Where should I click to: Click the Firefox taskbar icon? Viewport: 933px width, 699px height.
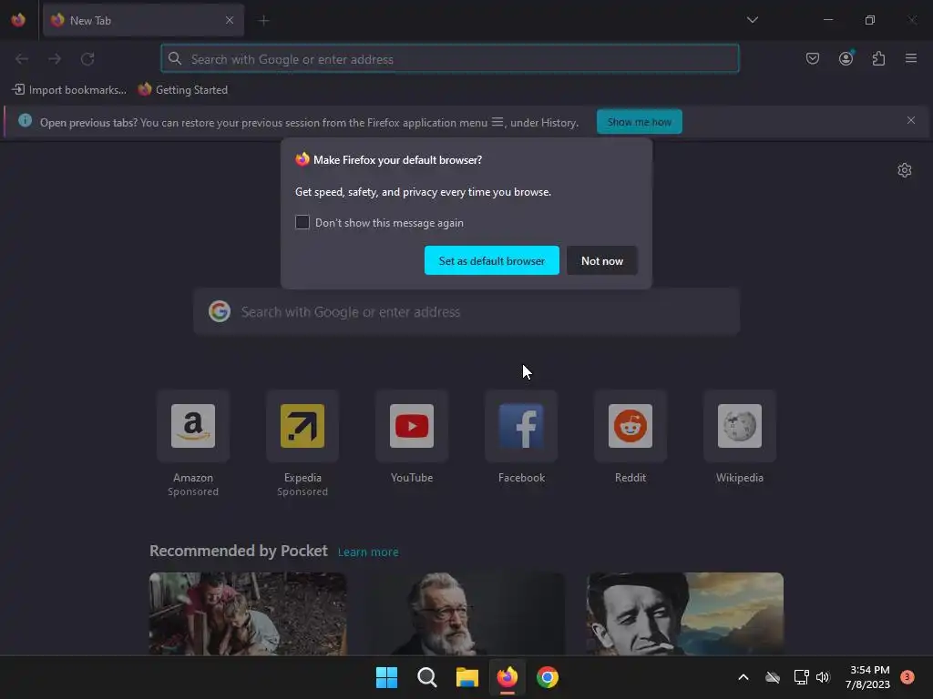point(507,677)
